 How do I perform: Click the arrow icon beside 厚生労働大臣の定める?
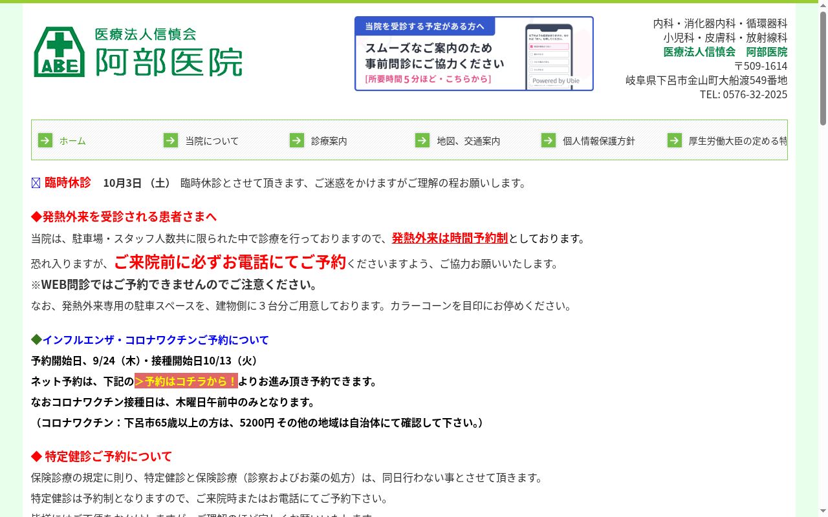[x=675, y=140]
